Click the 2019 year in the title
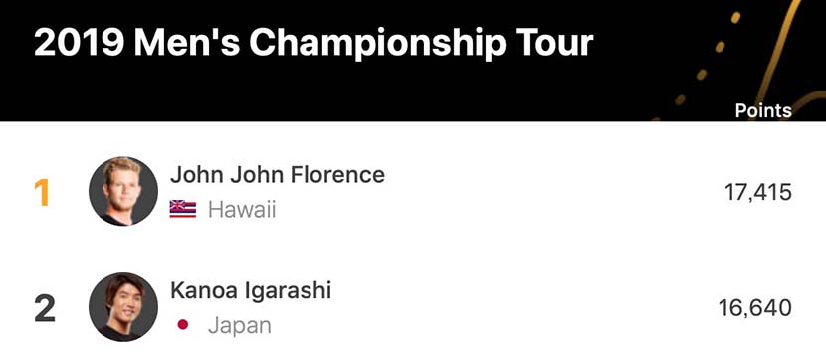Image resolution: width=826 pixels, height=363 pixels. pos(79,42)
